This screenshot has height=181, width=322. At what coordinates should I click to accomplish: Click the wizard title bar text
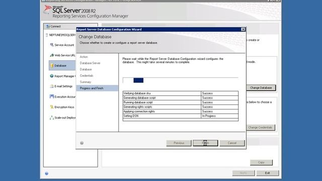[109, 30]
